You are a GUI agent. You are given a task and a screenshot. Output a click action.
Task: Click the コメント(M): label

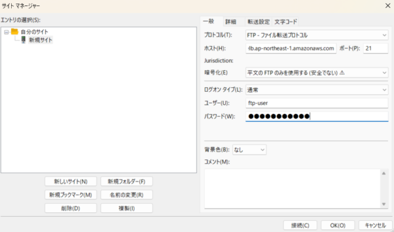pos(217,162)
